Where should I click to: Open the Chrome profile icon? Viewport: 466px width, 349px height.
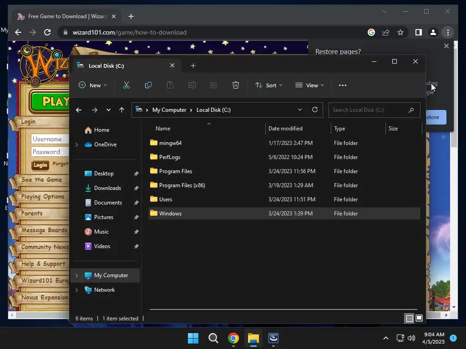[x=433, y=32]
